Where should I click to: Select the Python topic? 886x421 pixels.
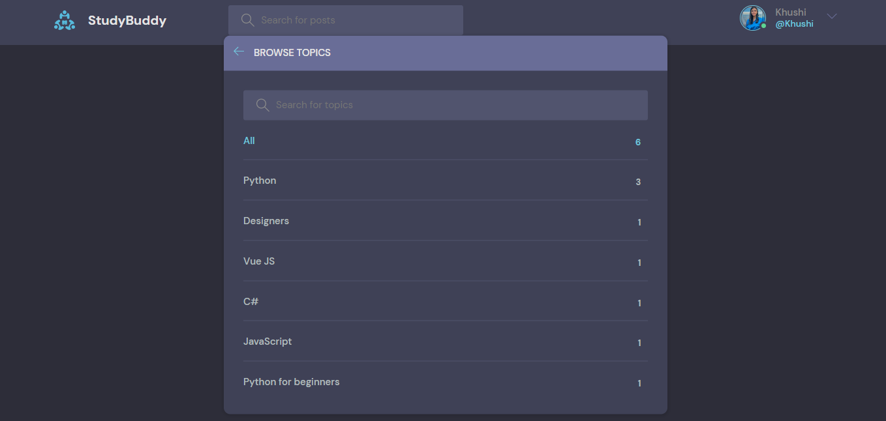click(260, 180)
